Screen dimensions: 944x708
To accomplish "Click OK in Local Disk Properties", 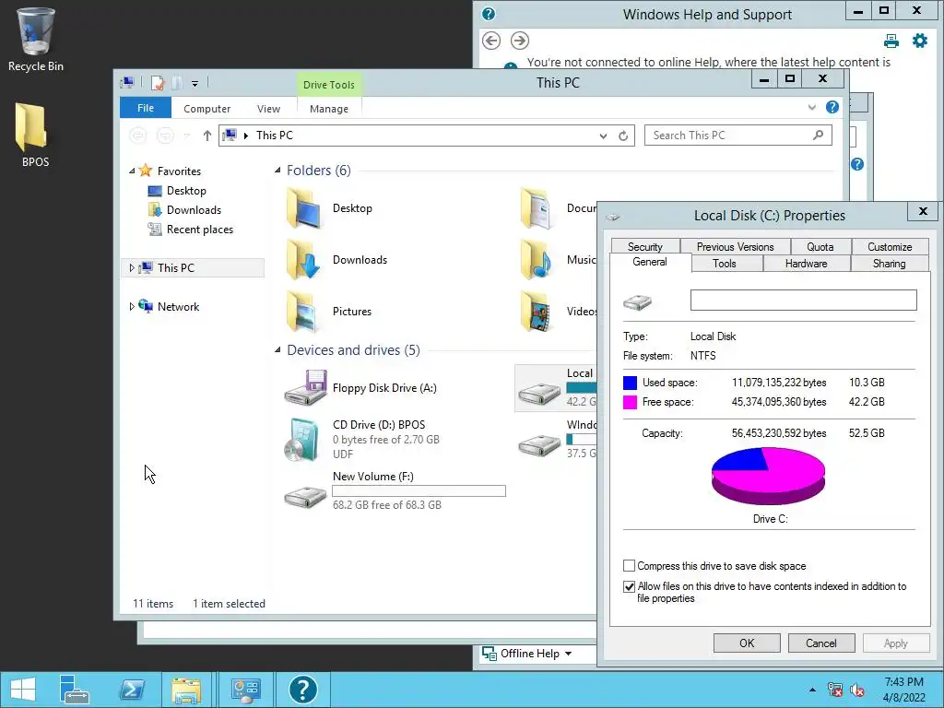I will pos(747,643).
